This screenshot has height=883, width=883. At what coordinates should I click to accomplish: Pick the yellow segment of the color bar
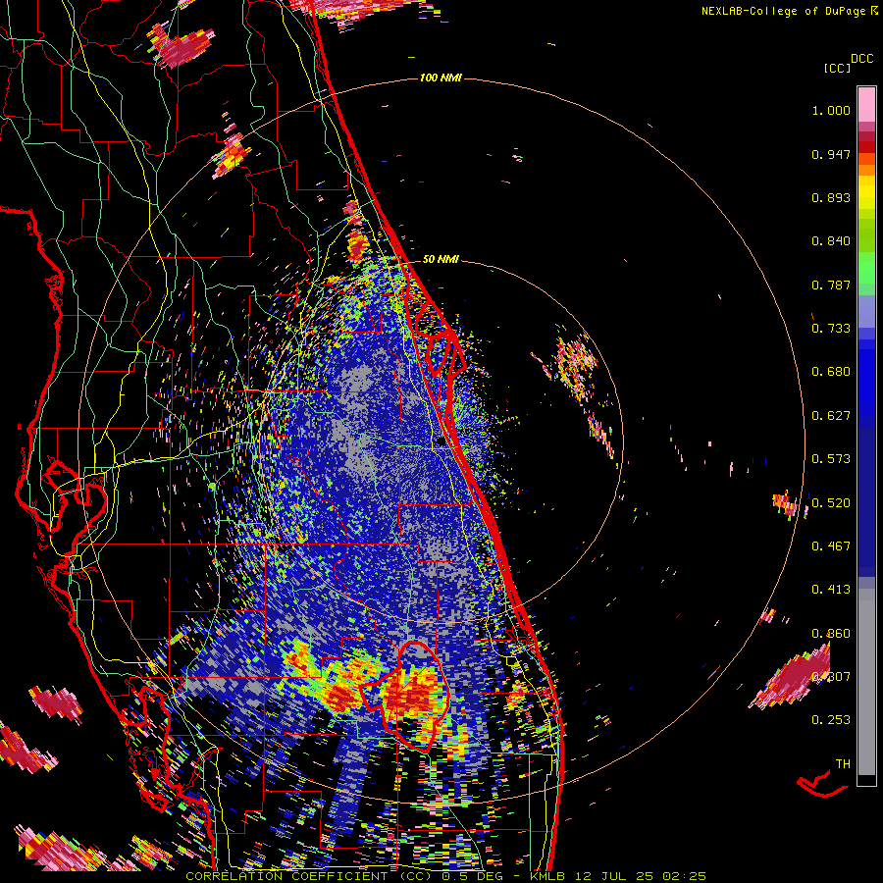tap(866, 193)
